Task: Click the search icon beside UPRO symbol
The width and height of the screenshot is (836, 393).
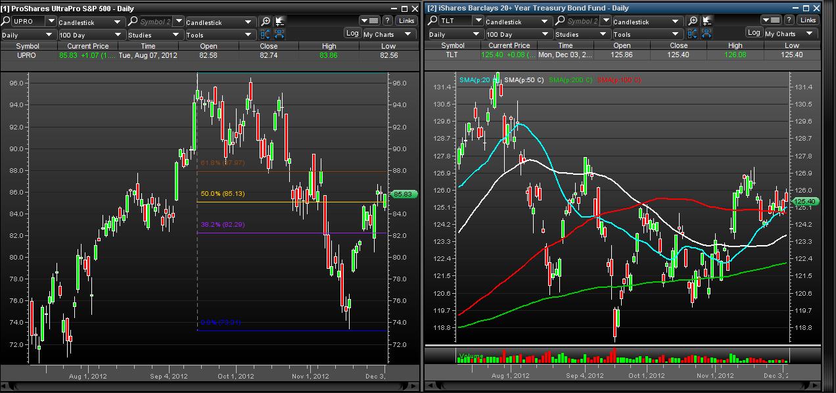Action: 7,22
